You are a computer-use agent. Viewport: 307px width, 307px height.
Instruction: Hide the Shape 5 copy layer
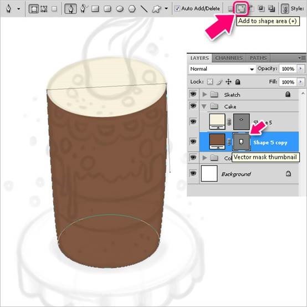click(x=193, y=141)
